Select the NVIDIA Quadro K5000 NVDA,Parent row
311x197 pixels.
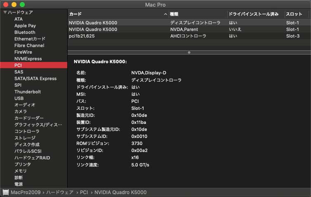click(x=189, y=29)
